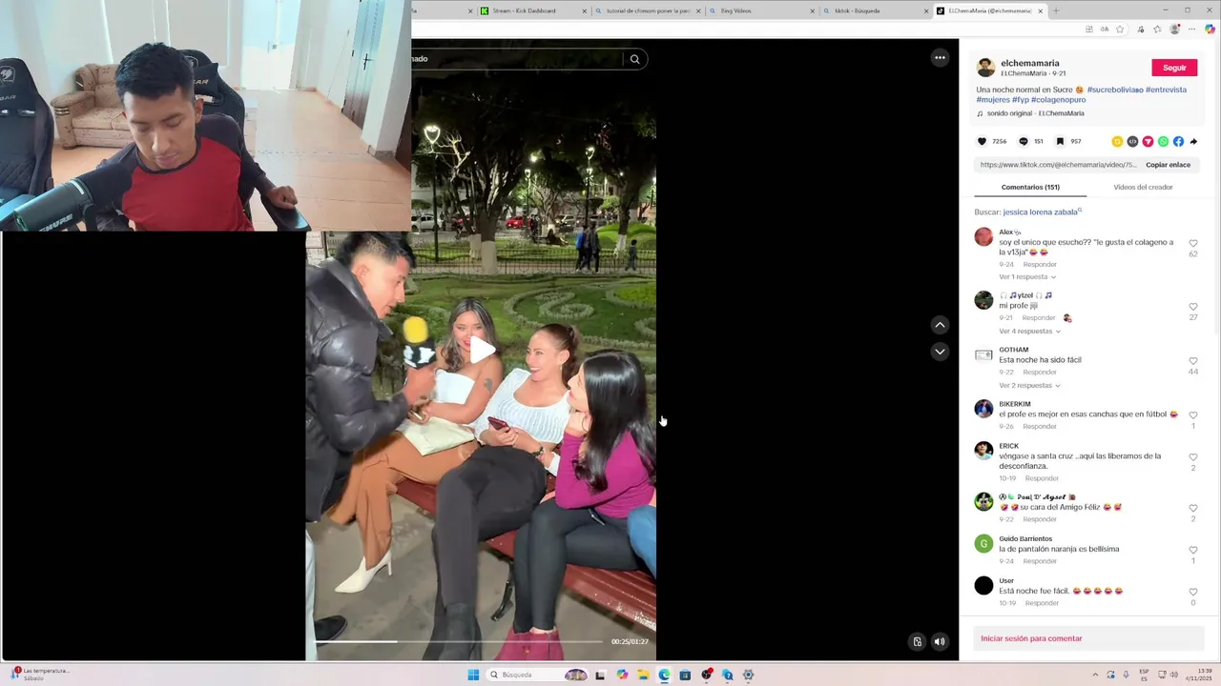
Task: Open File Explorer from the taskbar
Action: [x=643, y=675]
